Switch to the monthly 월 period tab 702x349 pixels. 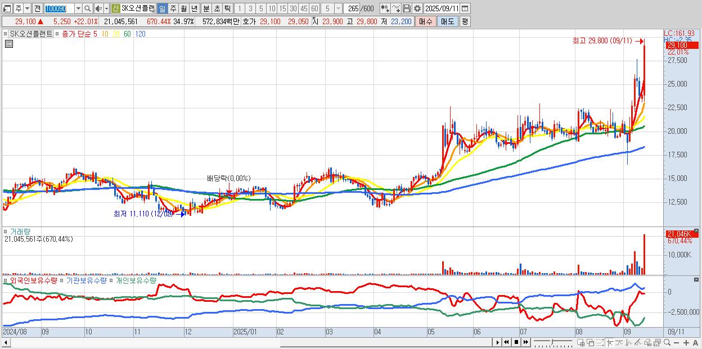pyautogui.click(x=183, y=8)
